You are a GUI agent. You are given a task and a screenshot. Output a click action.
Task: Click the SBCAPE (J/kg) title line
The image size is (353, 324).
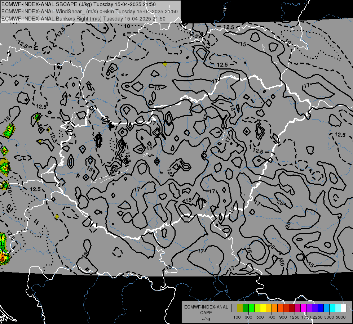click(x=79, y=4)
